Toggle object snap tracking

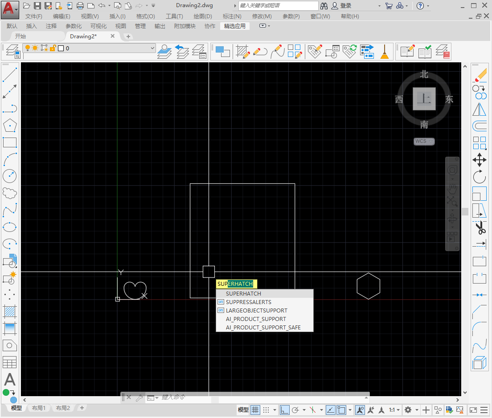330,410
